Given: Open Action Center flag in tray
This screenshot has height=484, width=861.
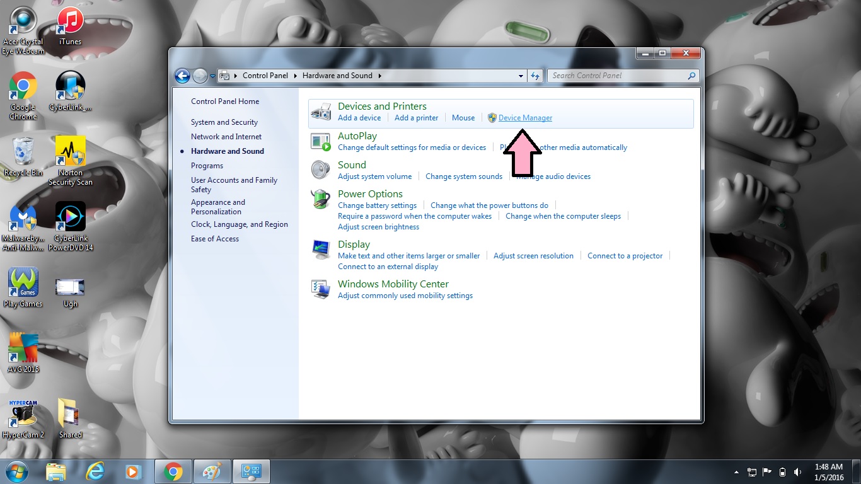Looking at the screenshot, I should (x=767, y=472).
